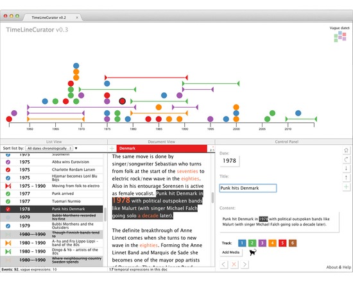Click the List View scrollbar thumb

coord(105,215)
